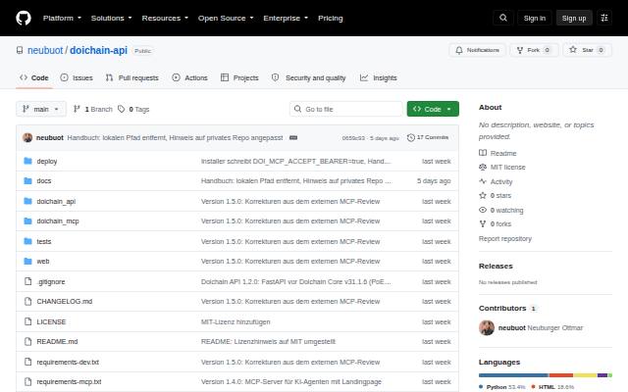628x392 pixels.
Task: Click the requirements-mcp.txt file icon
Action: click(27, 381)
